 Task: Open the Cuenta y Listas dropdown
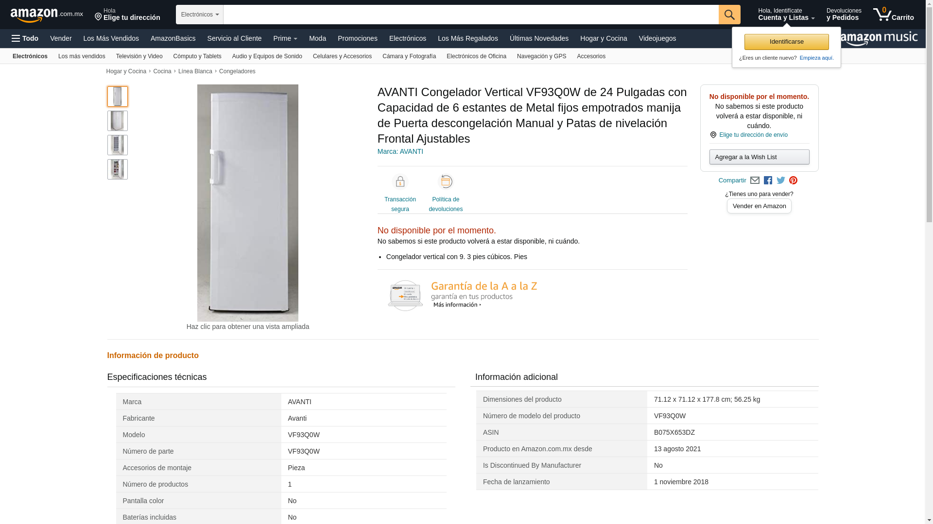click(786, 14)
